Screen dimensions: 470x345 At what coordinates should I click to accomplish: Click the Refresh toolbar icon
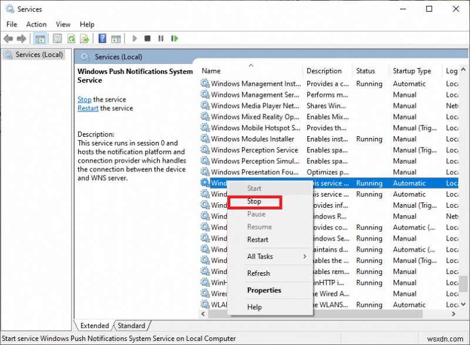tap(70, 39)
